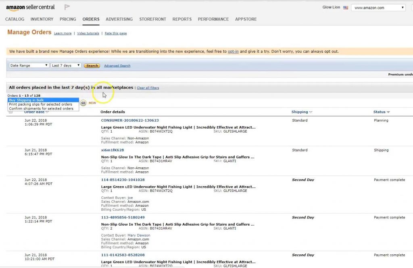Image resolution: width=413 pixels, height=268 pixels.
Task: Choose Print packing slips for selected orders
Action: pyautogui.click(x=43, y=104)
